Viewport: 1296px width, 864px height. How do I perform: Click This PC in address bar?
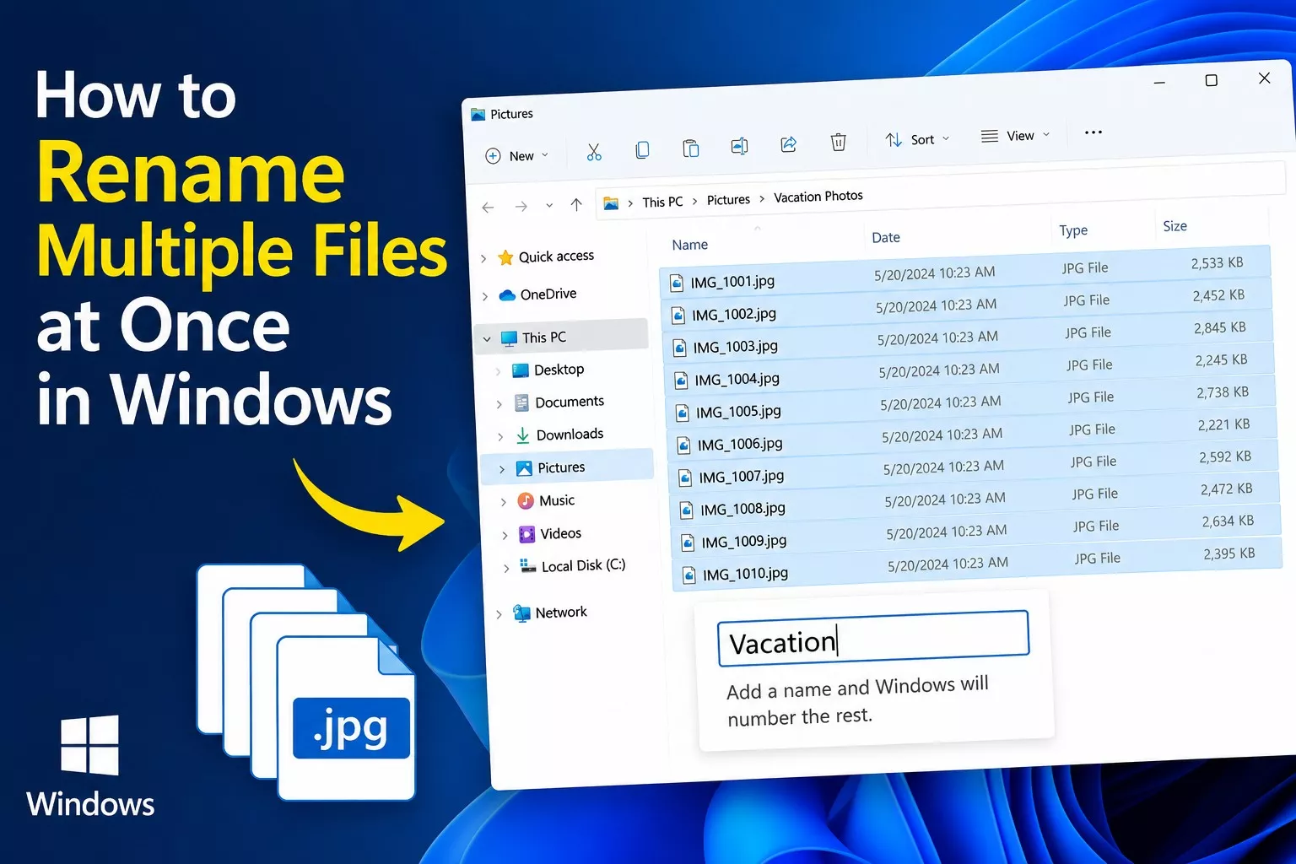click(662, 202)
